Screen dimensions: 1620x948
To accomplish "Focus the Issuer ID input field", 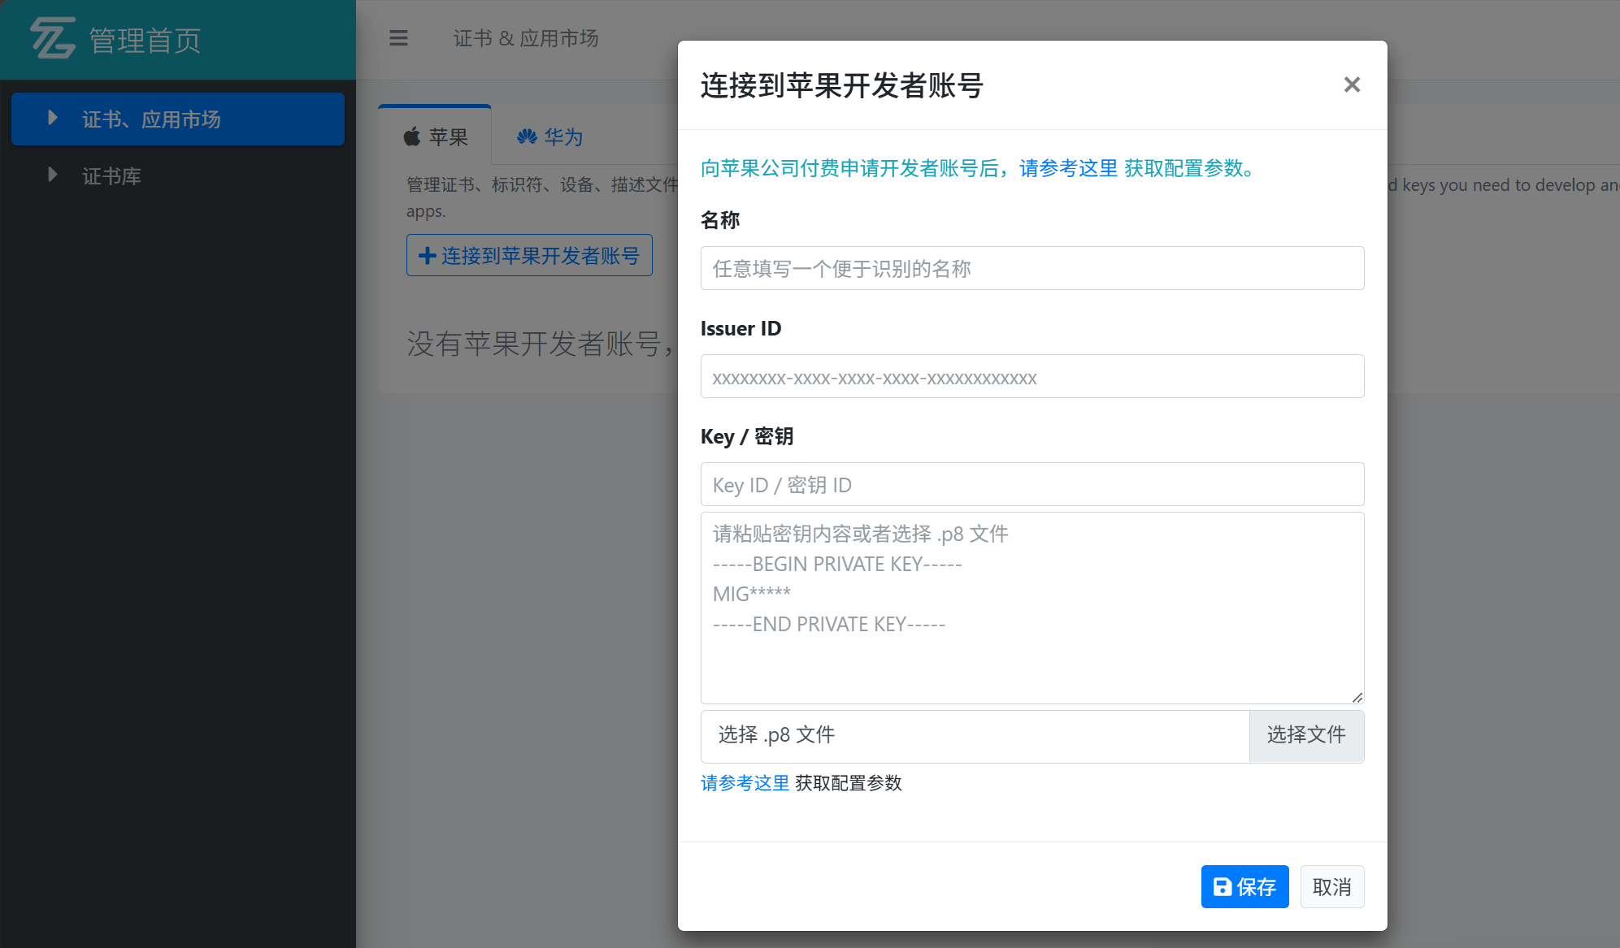I will pyautogui.click(x=1032, y=376).
